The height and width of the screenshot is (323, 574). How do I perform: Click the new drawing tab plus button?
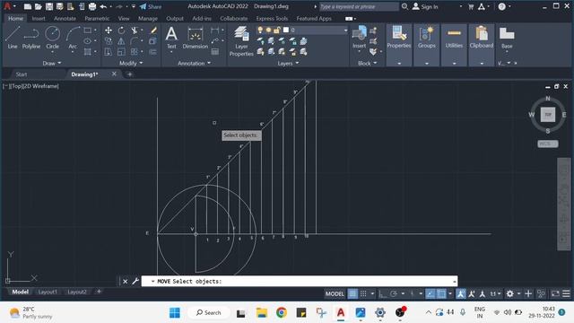click(x=129, y=74)
